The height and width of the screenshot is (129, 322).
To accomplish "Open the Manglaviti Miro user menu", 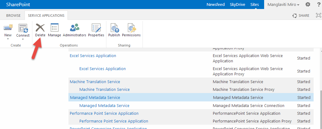I will 283,5.
